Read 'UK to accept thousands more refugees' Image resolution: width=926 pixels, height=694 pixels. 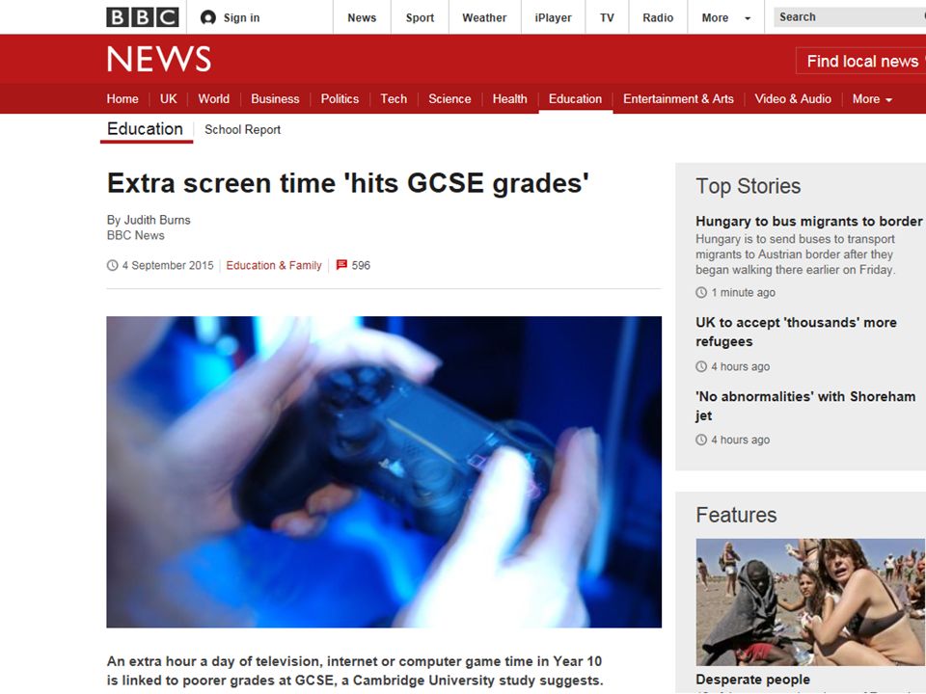click(x=796, y=332)
